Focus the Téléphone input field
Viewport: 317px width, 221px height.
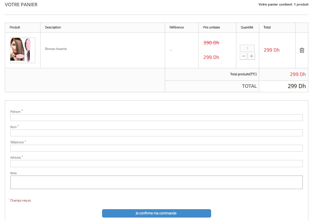pos(156,148)
